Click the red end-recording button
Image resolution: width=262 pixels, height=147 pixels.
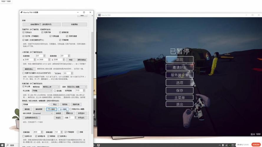coord(256,144)
